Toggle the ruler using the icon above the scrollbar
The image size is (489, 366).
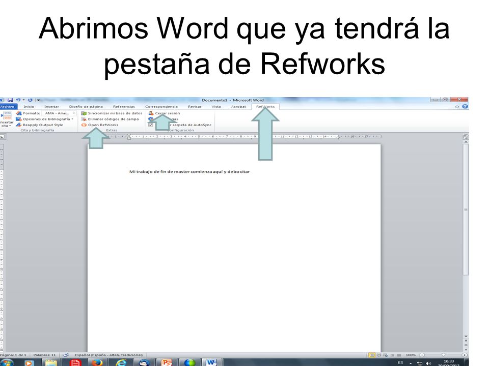466,137
